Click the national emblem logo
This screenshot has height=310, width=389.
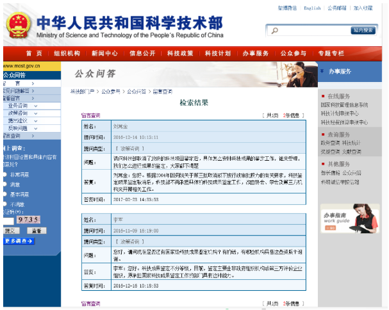click(x=19, y=25)
